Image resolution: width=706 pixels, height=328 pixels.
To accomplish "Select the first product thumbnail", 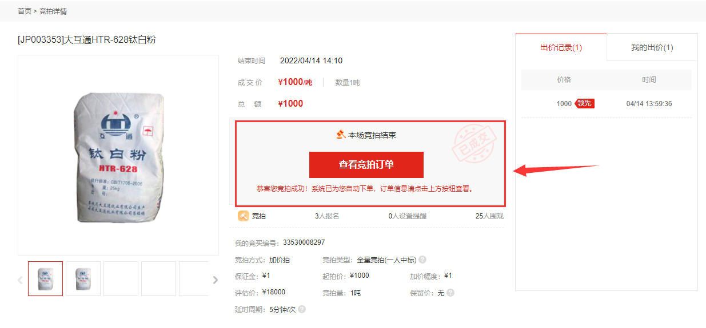I will [46, 278].
